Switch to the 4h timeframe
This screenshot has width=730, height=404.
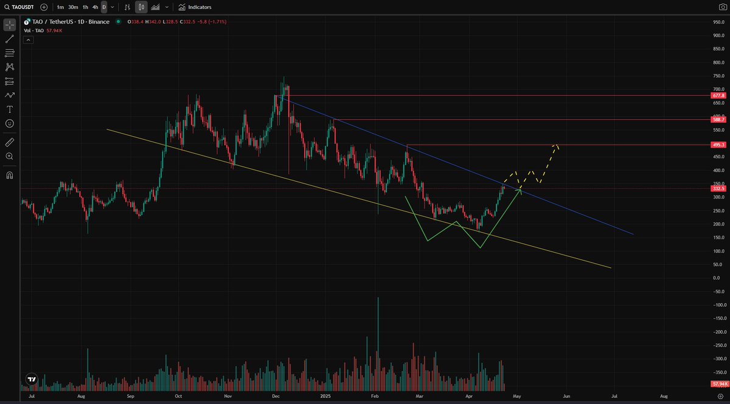click(95, 7)
